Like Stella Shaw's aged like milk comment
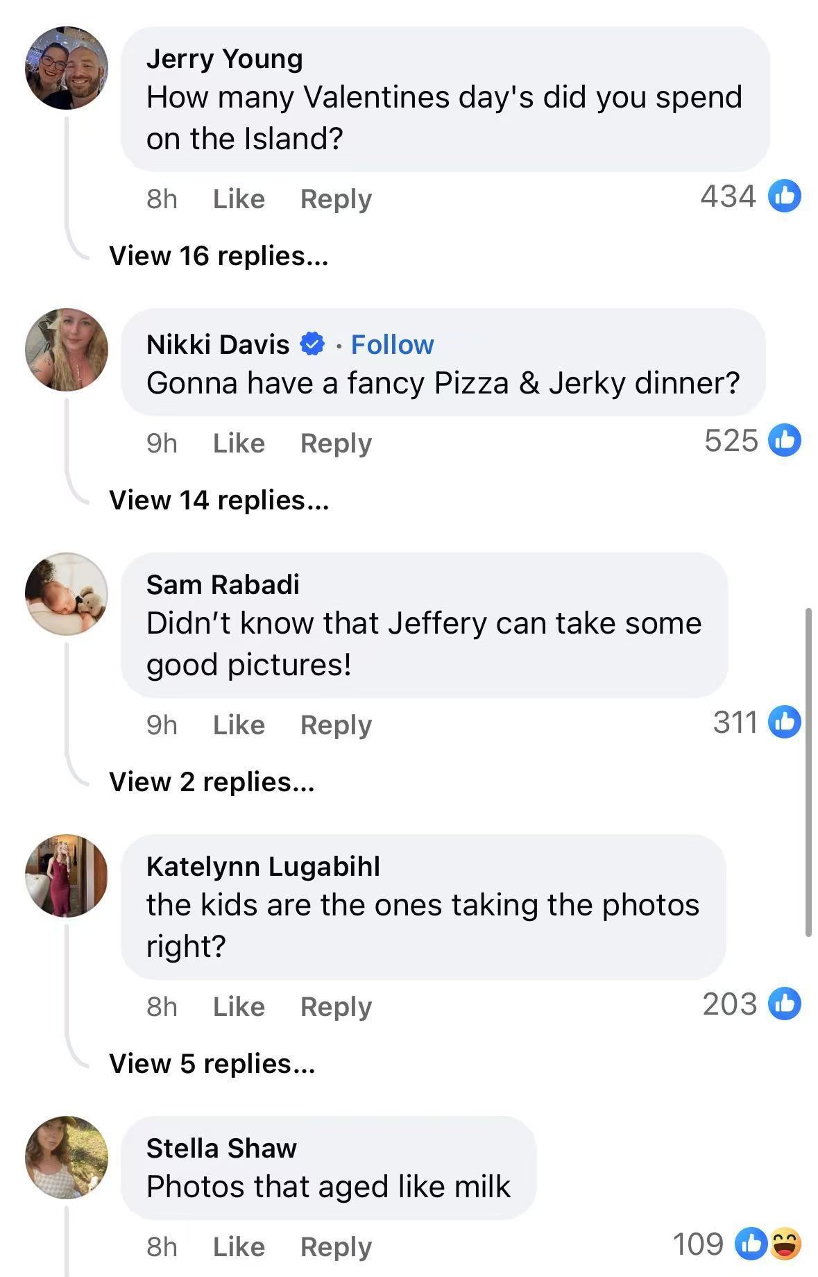This screenshot has width=818, height=1277. pos(239,1247)
